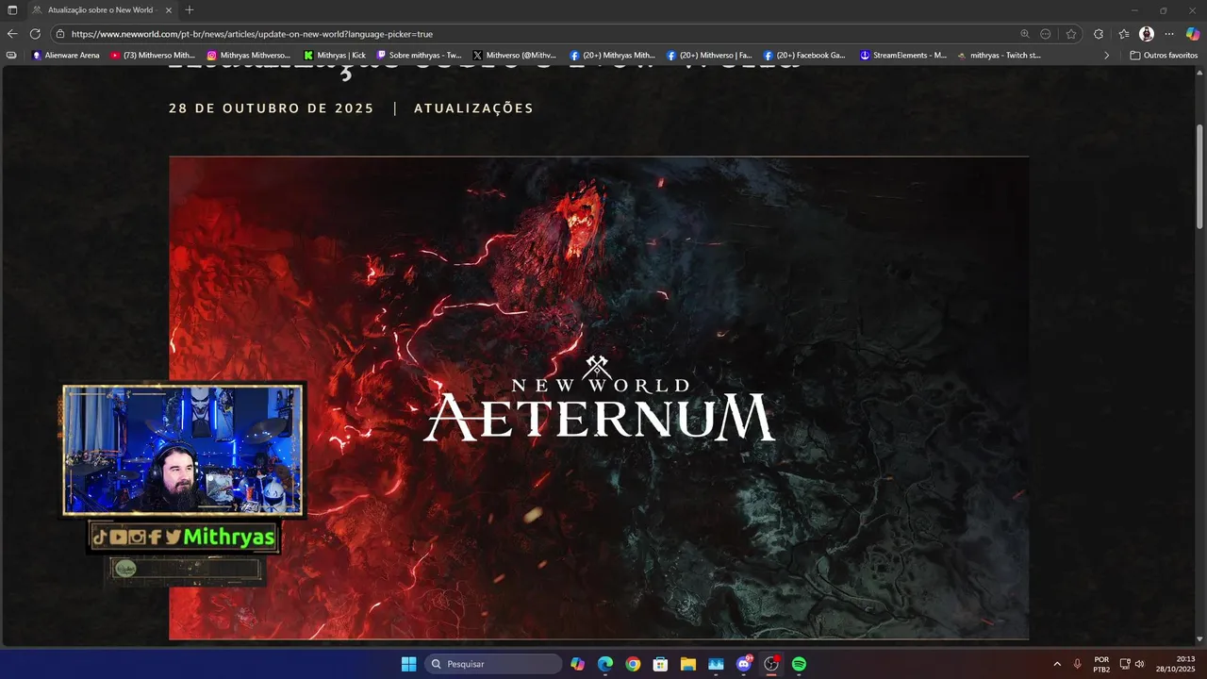Click the page vertical scrollbar thumb
This screenshot has height=679, width=1207.
[x=1200, y=176]
